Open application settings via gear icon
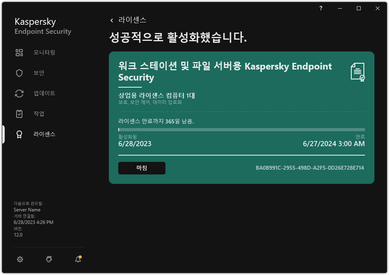This screenshot has width=389, height=275. click(20, 259)
